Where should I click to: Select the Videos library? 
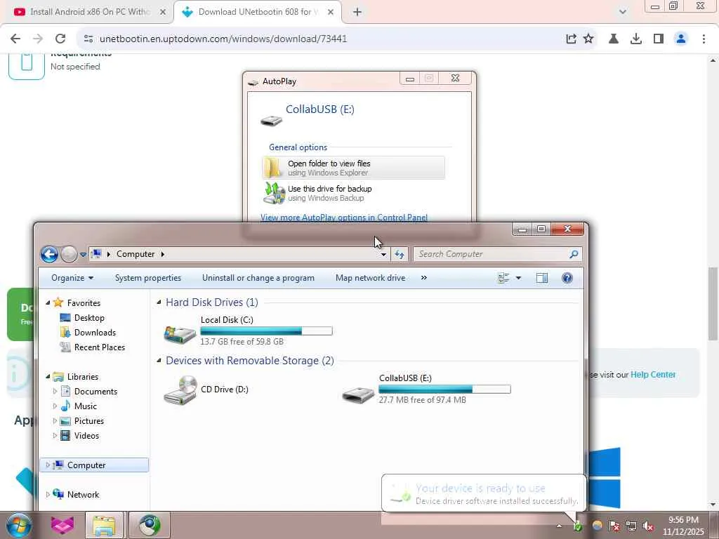coord(86,435)
